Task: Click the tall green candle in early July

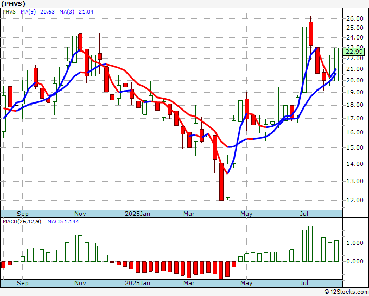Action: [x=304, y=60]
